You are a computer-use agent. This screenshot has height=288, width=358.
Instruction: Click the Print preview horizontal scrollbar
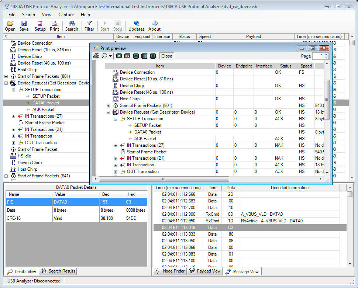tap(164, 179)
